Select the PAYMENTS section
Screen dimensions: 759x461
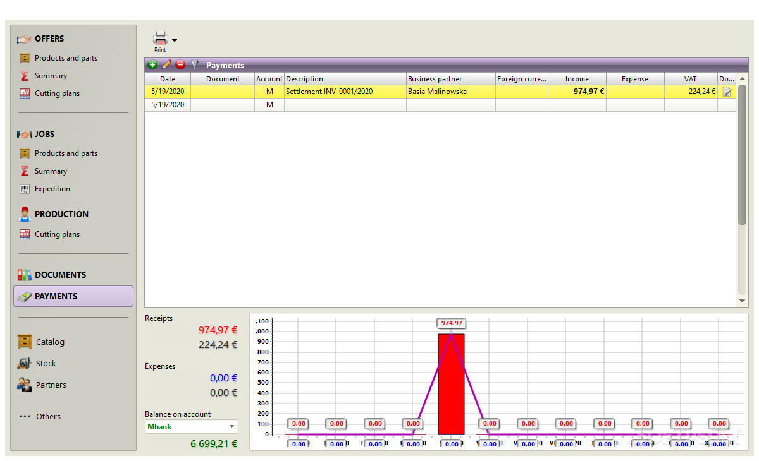(73, 296)
